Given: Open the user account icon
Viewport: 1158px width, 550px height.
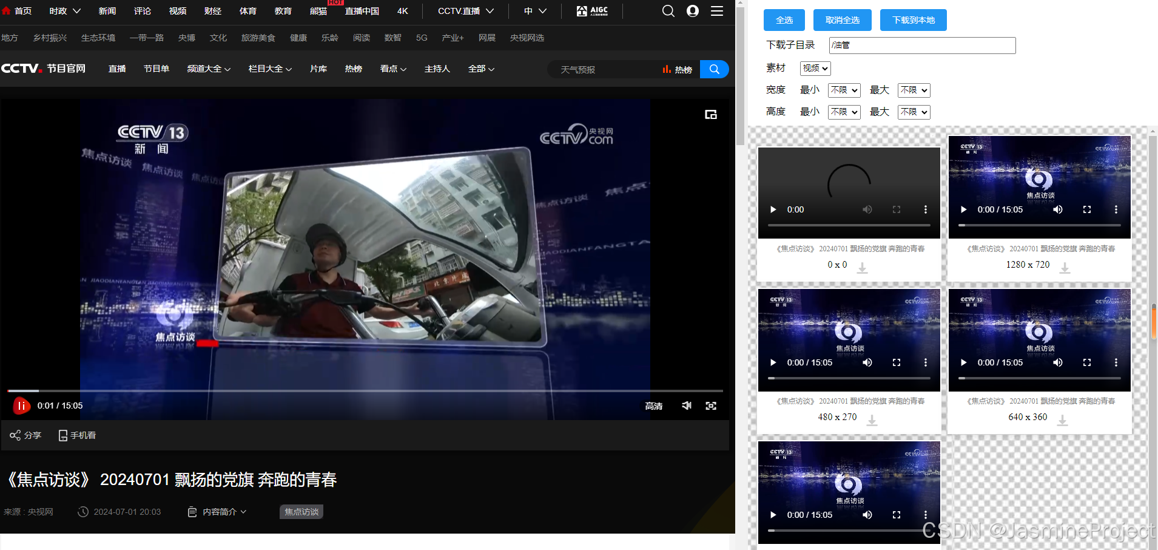Looking at the screenshot, I should [693, 11].
